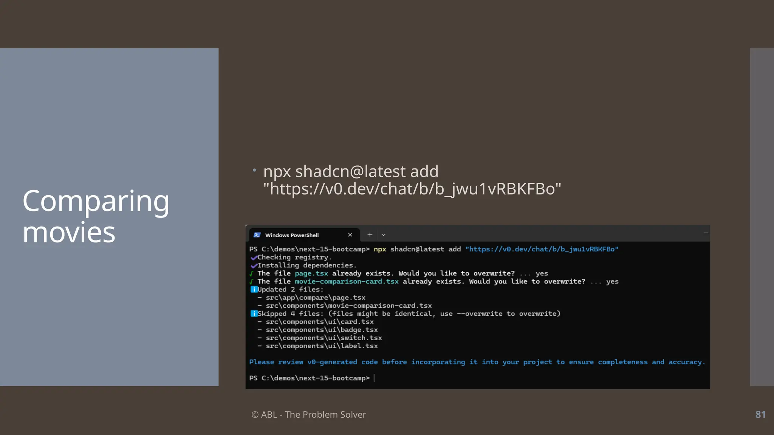
Task: Open a new terminal tab with plus
Action: coord(370,235)
